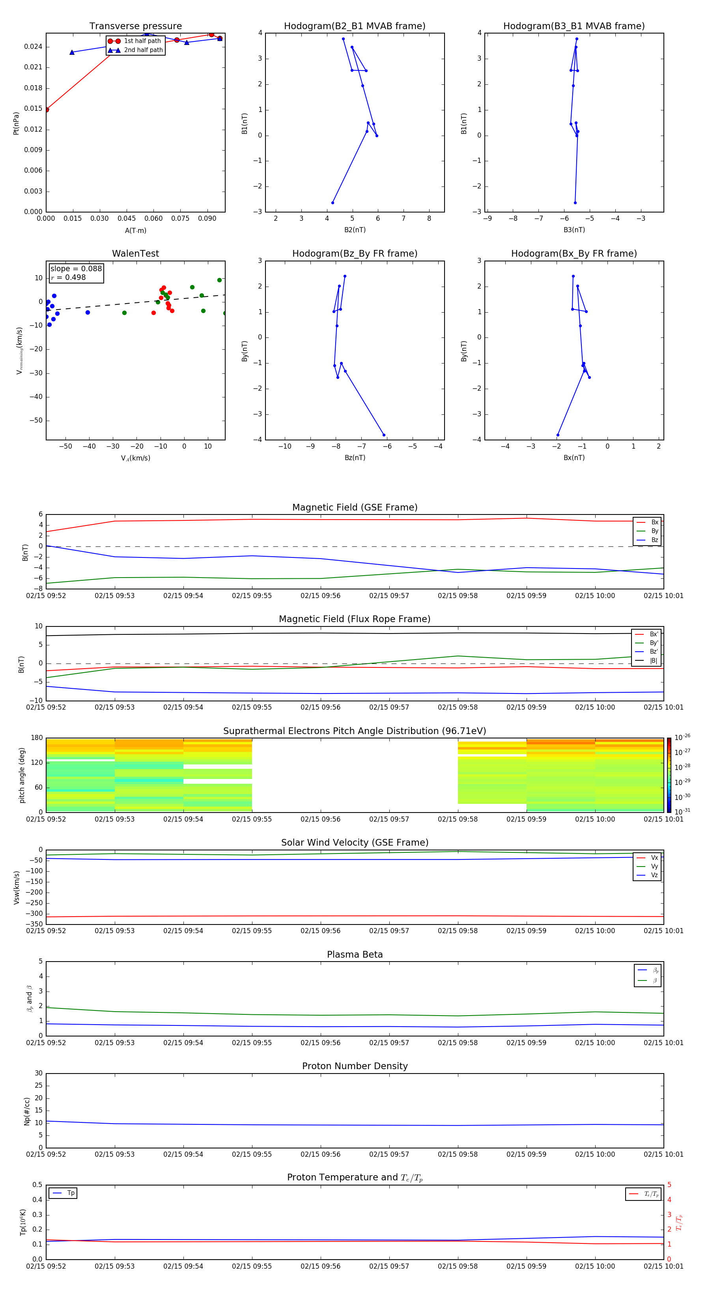Click 'Bx(nT)' hodogram x-axis label
Viewport: 710px width, 1301px height.
[x=574, y=458]
